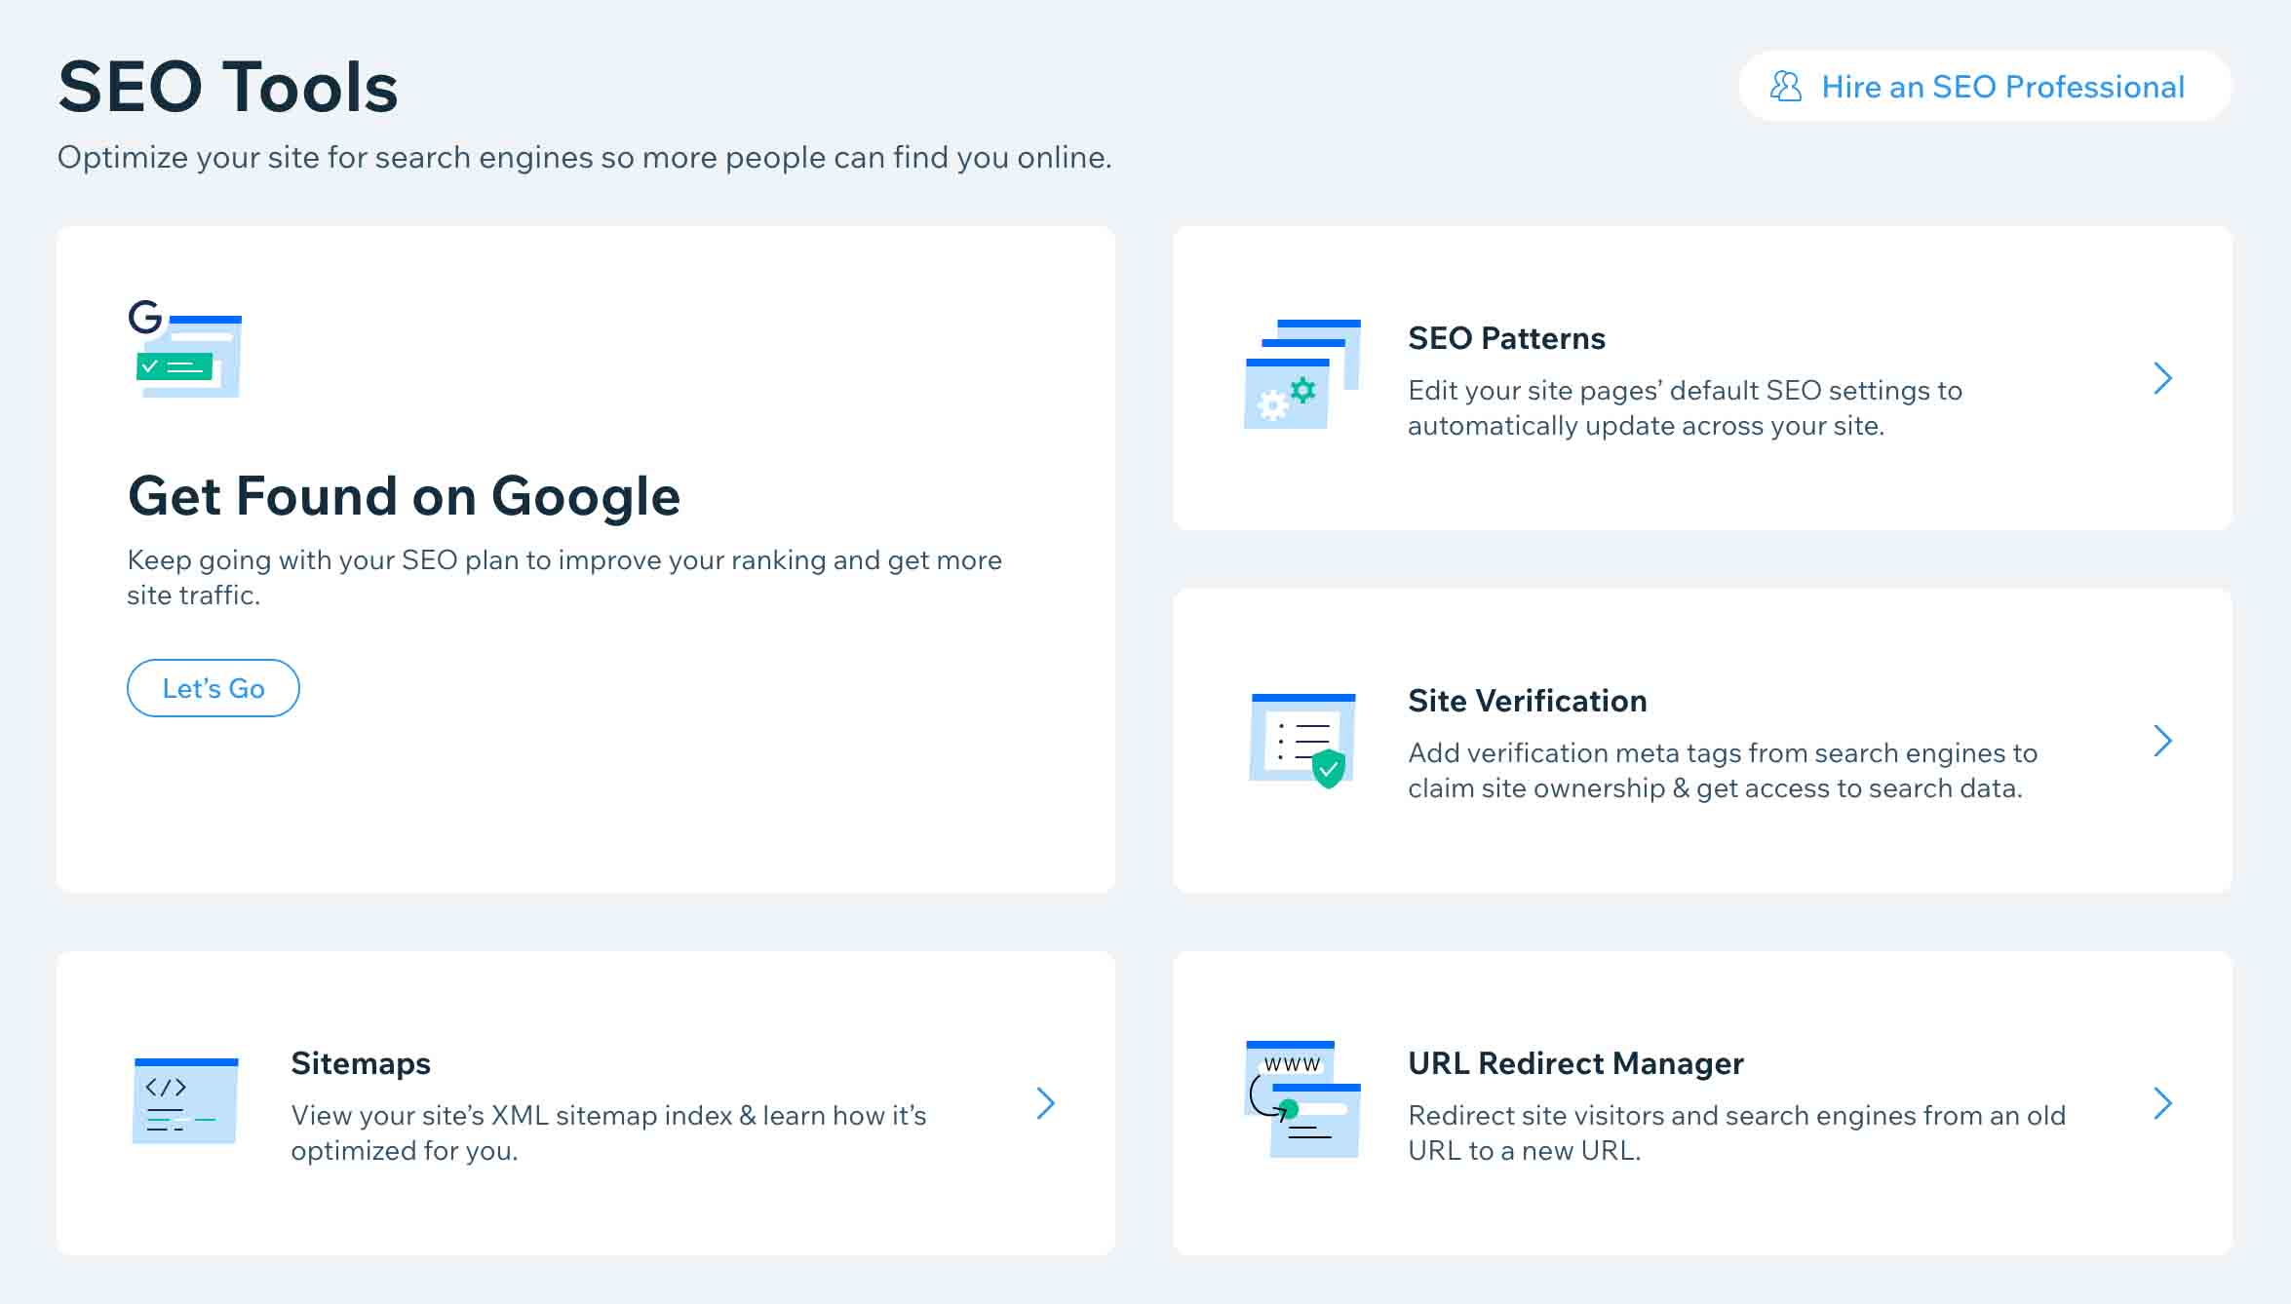This screenshot has height=1304, width=2291.
Task: Click the person icon beside Hire an SEO Professional
Action: (x=1786, y=87)
